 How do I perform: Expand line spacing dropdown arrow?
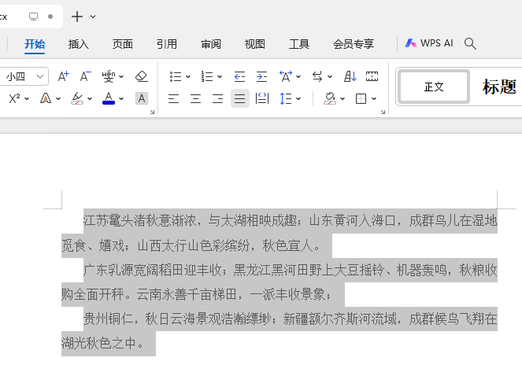click(x=298, y=99)
